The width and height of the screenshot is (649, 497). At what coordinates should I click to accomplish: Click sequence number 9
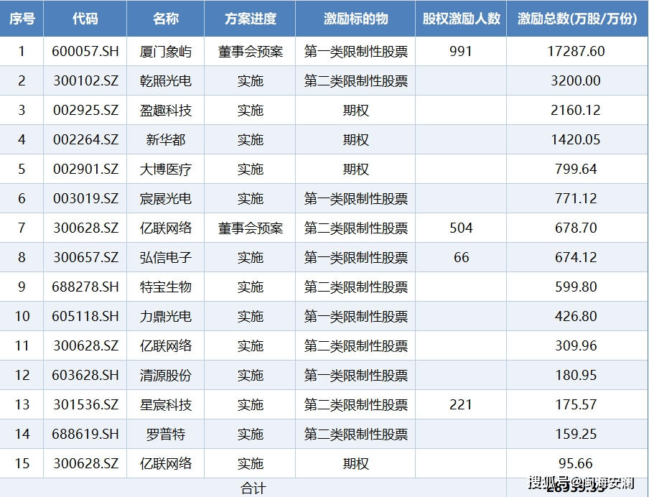tap(22, 287)
